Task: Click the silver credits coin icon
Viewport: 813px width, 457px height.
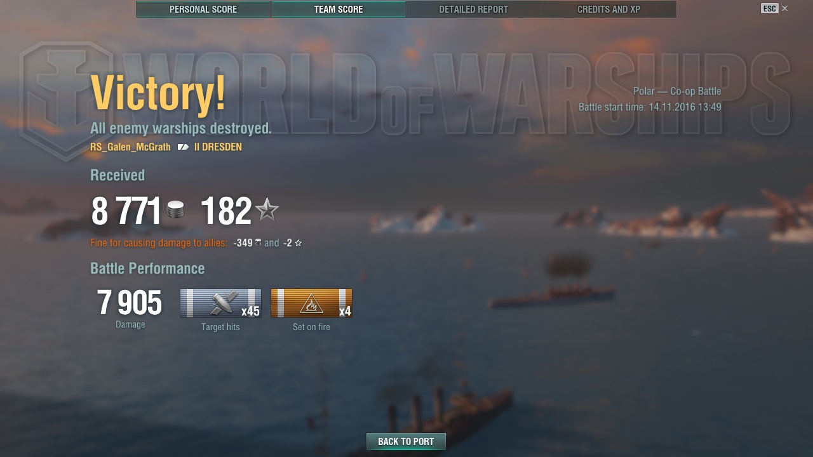Action: 175,209
